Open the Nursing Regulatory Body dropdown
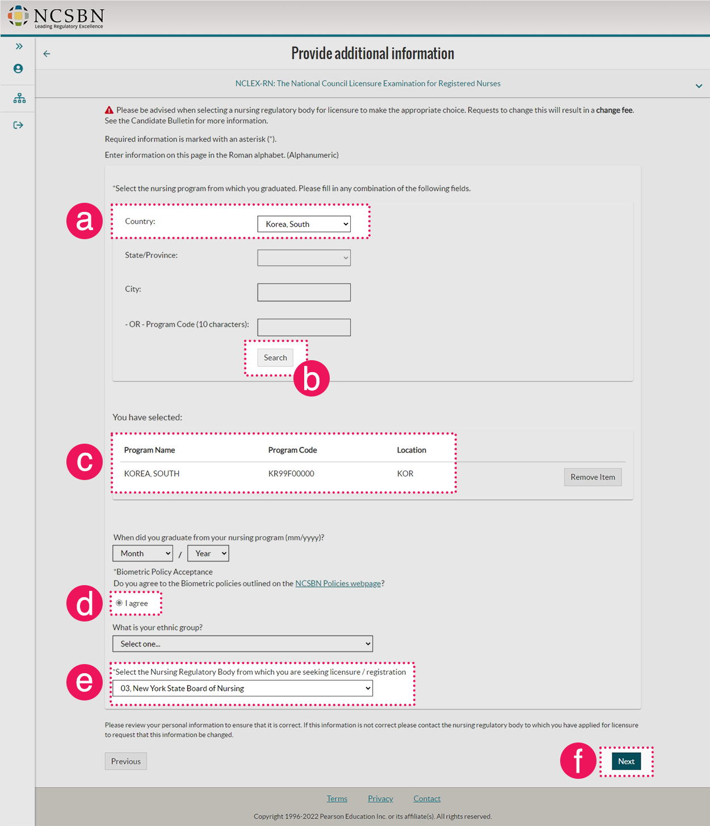This screenshot has width=710, height=826. pyautogui.click(x=243, y=689)
